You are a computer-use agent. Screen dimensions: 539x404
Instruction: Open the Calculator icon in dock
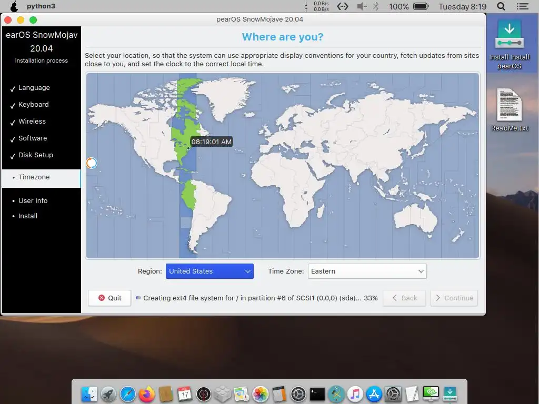(x=279, y=394)
